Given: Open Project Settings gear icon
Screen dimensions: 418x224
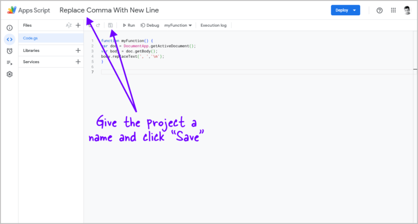Looking at the screenshot, I should pos(10,74).
